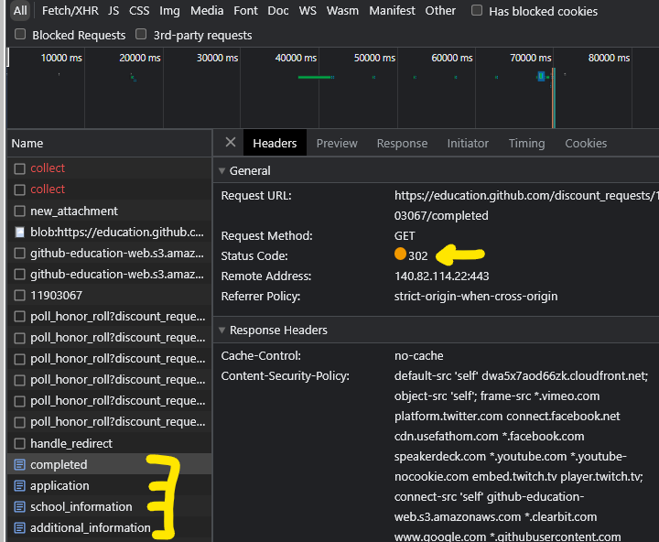The image size is (659, 542).
Task: Filter requests by Img
Action: point(169,10)
